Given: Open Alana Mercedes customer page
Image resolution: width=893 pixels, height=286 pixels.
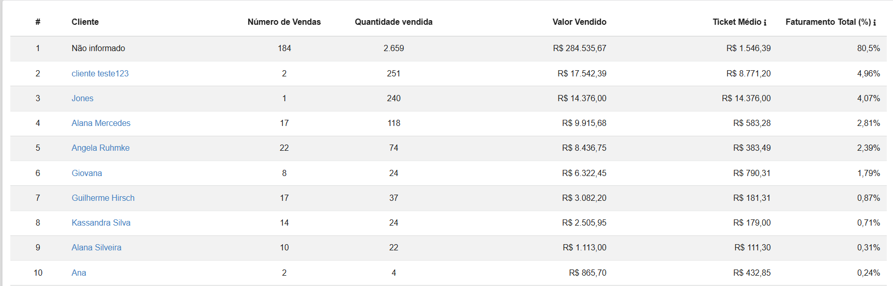Looking at the screenshot, I should [101, 123].
